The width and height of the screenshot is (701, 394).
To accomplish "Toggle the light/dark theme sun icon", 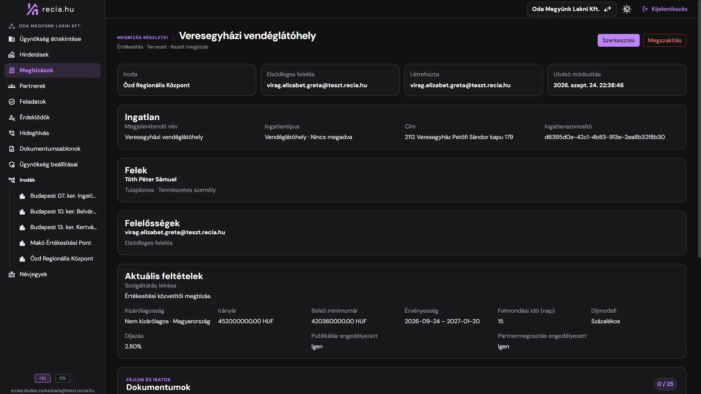I will (x=627, y=9).
